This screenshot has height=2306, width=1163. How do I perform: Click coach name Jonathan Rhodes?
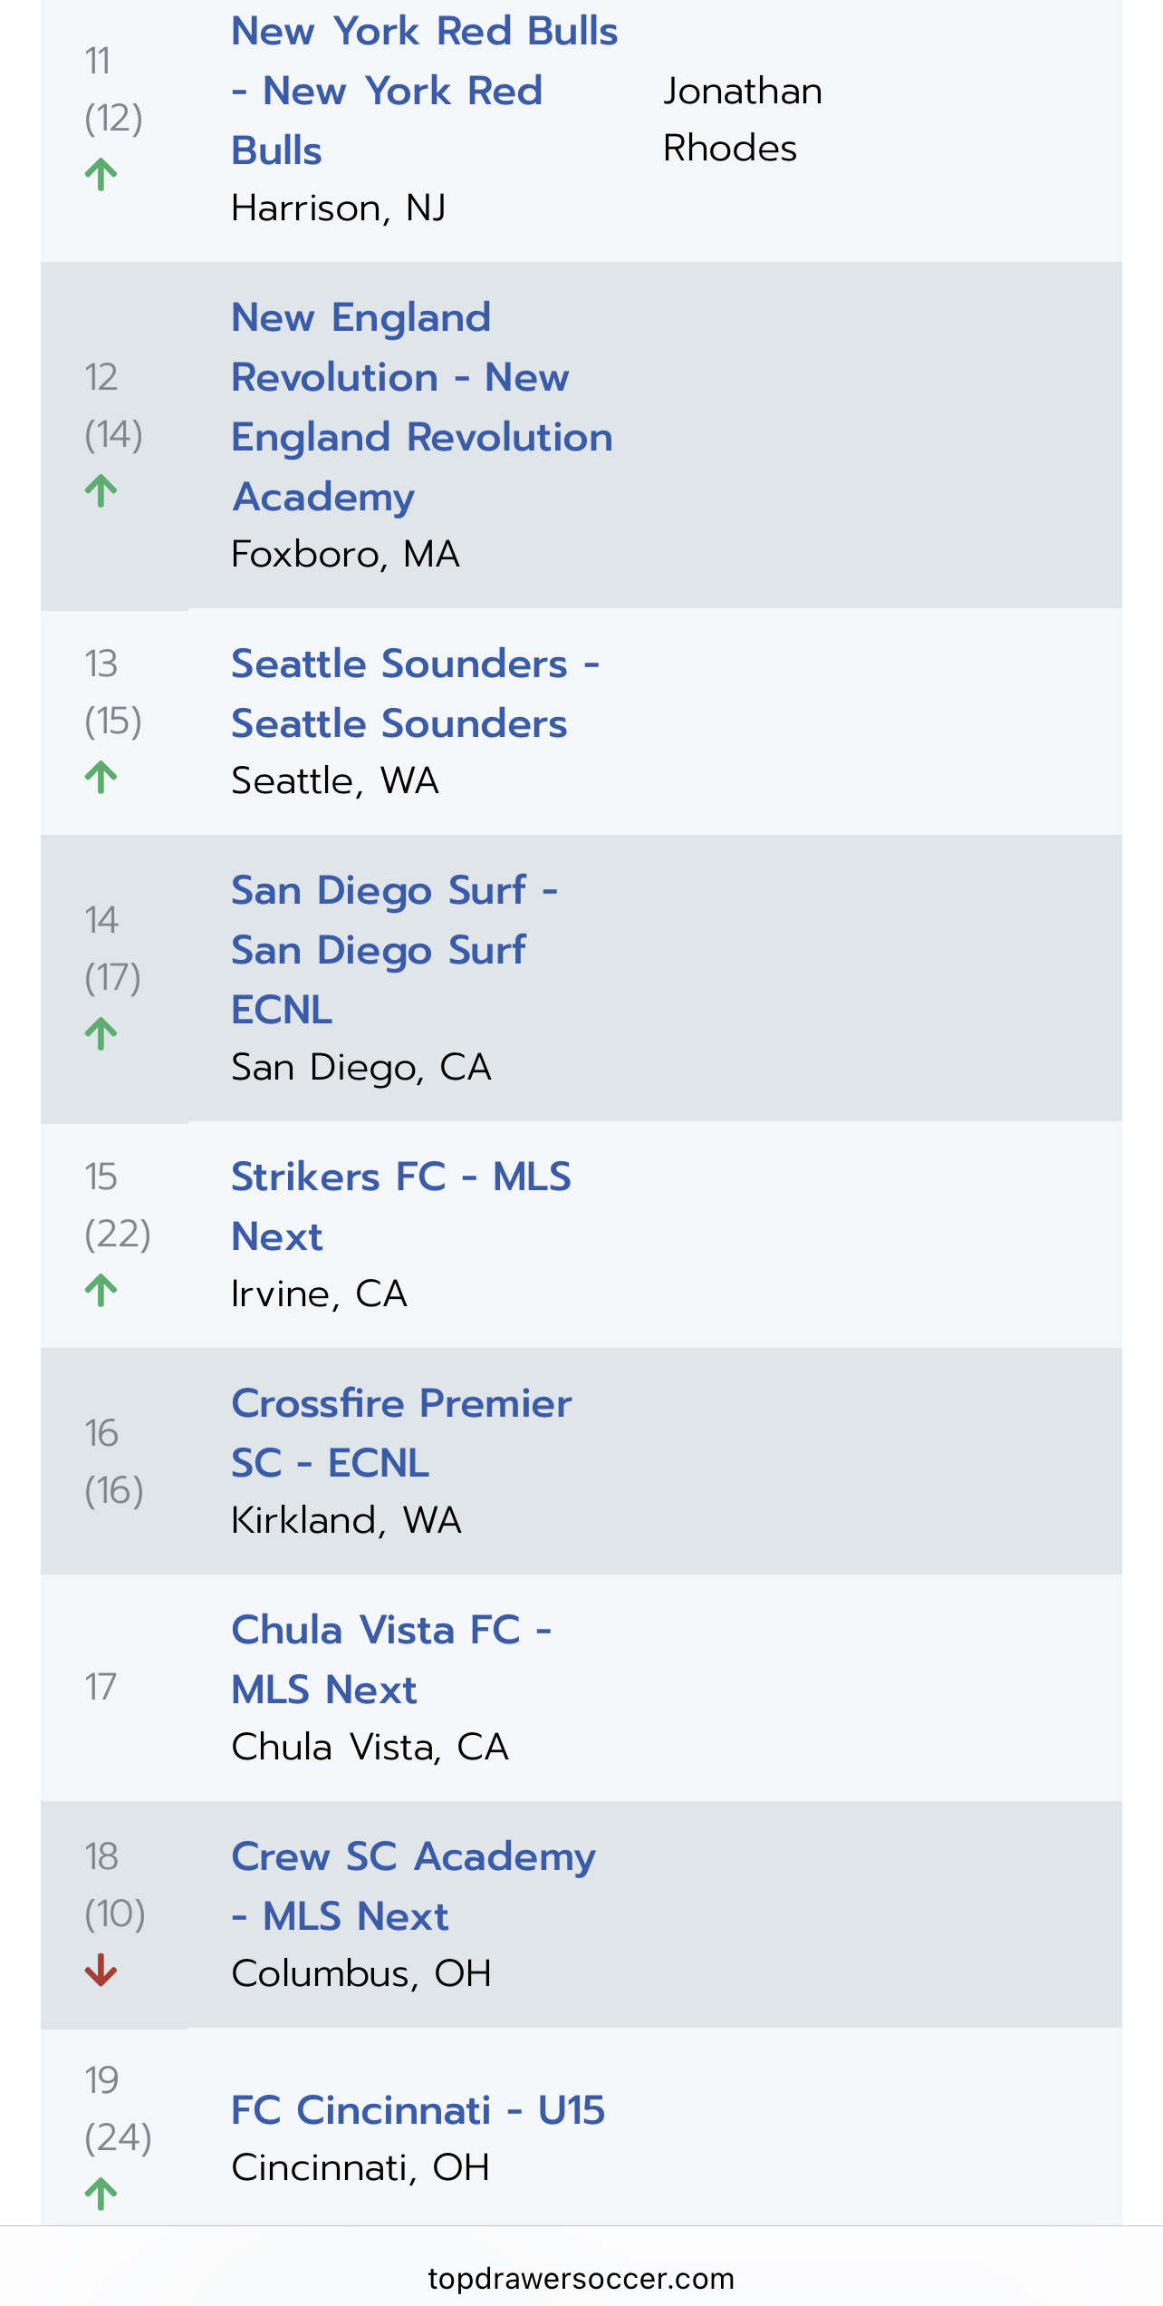pyautogui.click(x=742, y=120)
